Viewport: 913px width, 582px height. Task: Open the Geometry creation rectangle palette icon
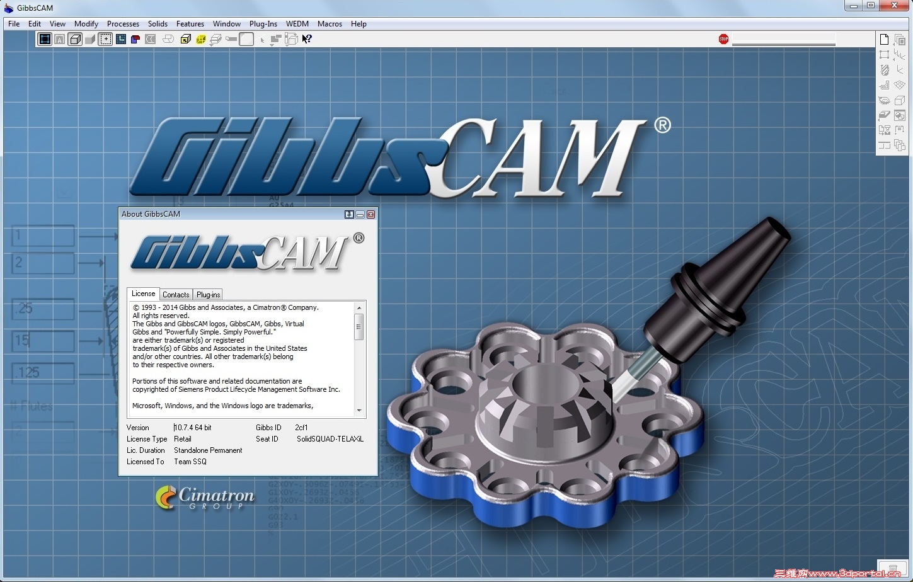click(x=884, y=55)
